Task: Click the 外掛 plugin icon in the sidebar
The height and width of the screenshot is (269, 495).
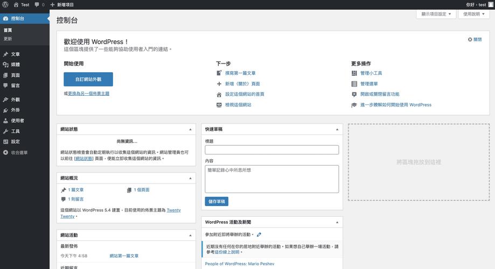Action: (6, 110)
